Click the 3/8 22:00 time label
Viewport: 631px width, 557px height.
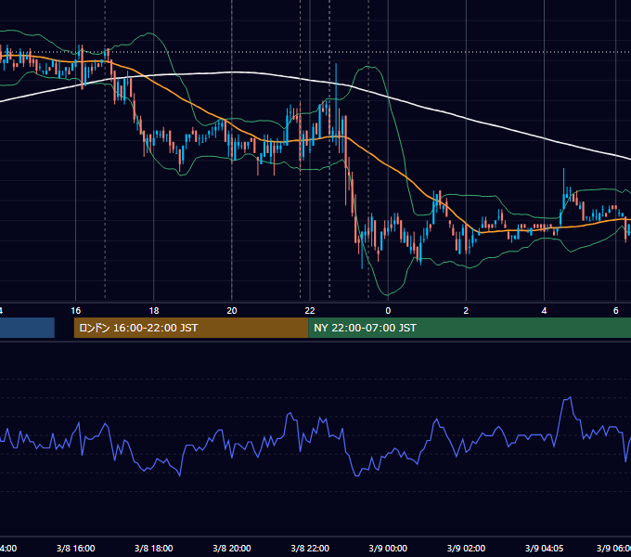[310, 548]
